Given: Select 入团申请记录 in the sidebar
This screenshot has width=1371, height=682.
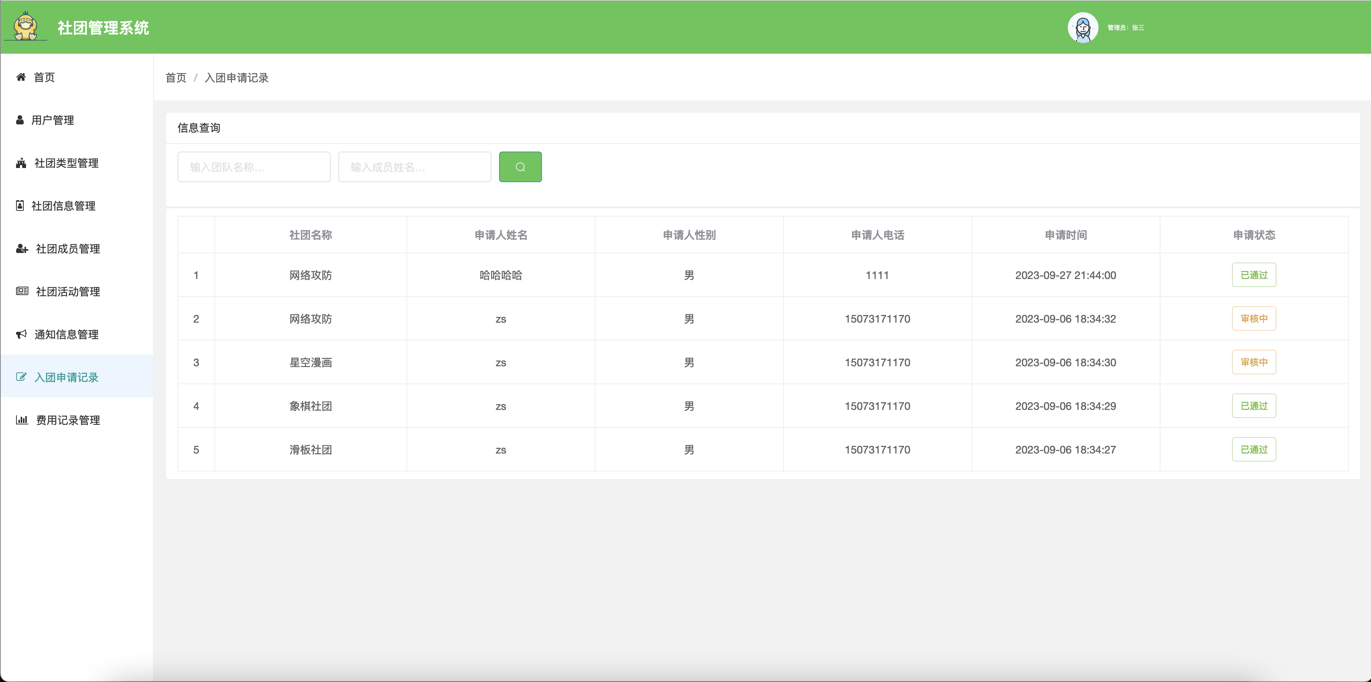Looking at the screenshot, I should (x=66, y=377).
